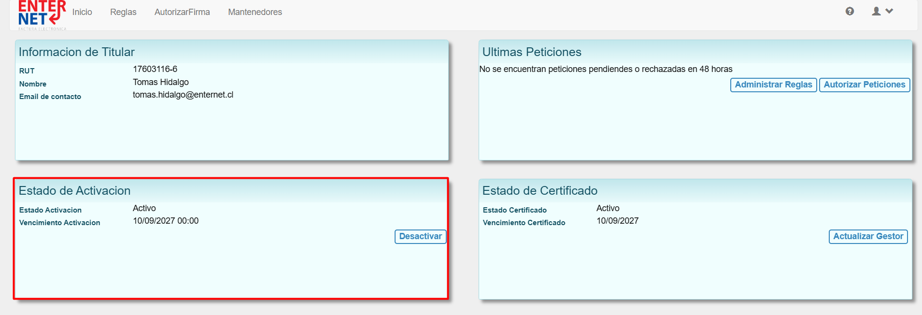Select AutorizarFirma in the navigation bar
922x315 pixels.
tap(182, 12)
